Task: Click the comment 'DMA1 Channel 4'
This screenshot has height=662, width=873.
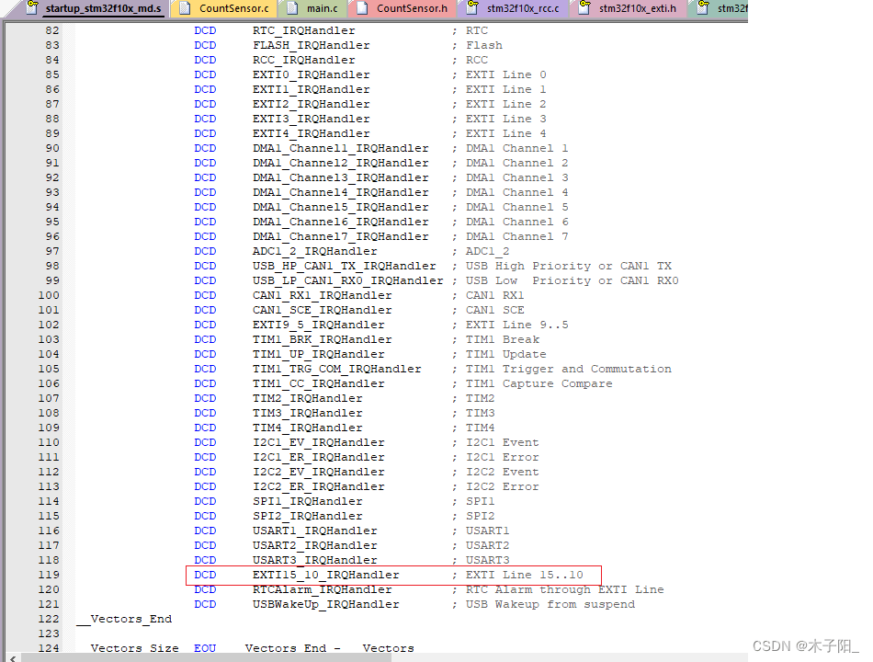Action: [517, 193]
